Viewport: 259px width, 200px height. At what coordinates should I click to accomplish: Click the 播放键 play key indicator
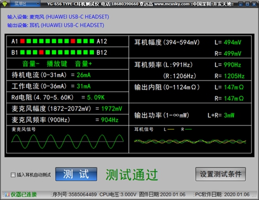click(x=57, y=64)
